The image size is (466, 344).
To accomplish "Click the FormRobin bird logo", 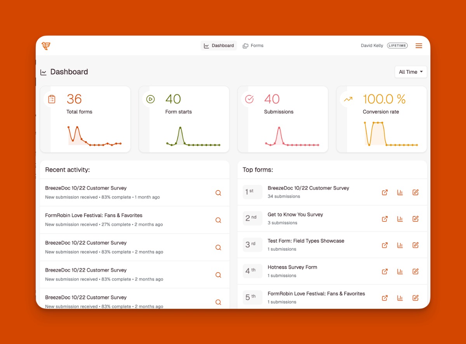I will [46, 46].
